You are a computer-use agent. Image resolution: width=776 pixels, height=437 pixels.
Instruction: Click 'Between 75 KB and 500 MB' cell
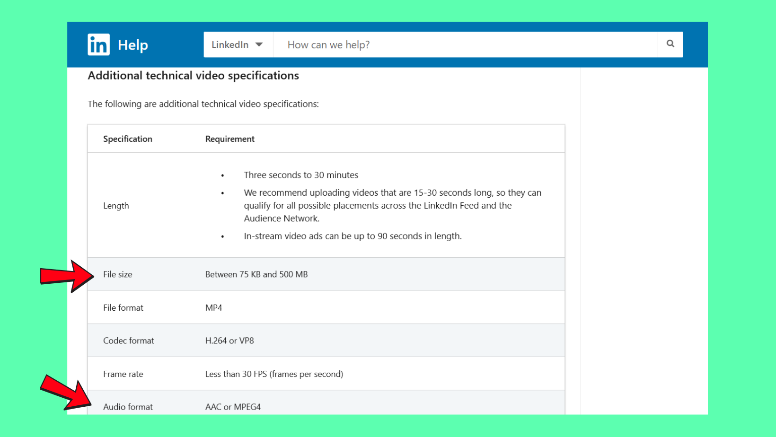point(256,274)
